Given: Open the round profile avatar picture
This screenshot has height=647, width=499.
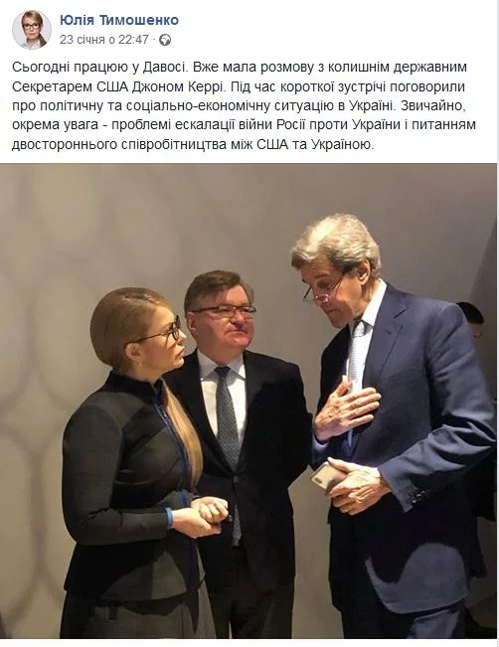Looking at the screenshot, I should 32,30.
